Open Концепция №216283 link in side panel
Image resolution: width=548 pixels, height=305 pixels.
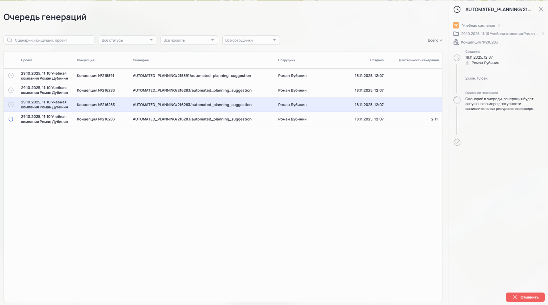pyautogui.click(x=479, y=42)
